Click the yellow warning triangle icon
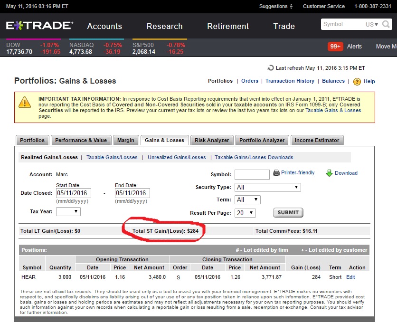Screen dimensions: 397x324 tap(25, 102)
